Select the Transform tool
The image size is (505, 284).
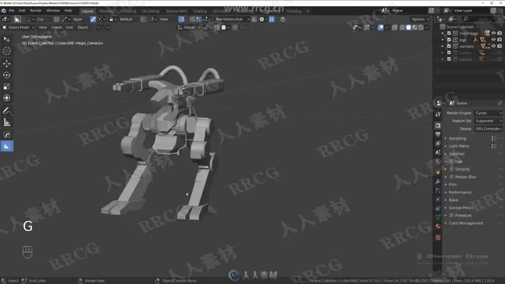tap(7, 98)
